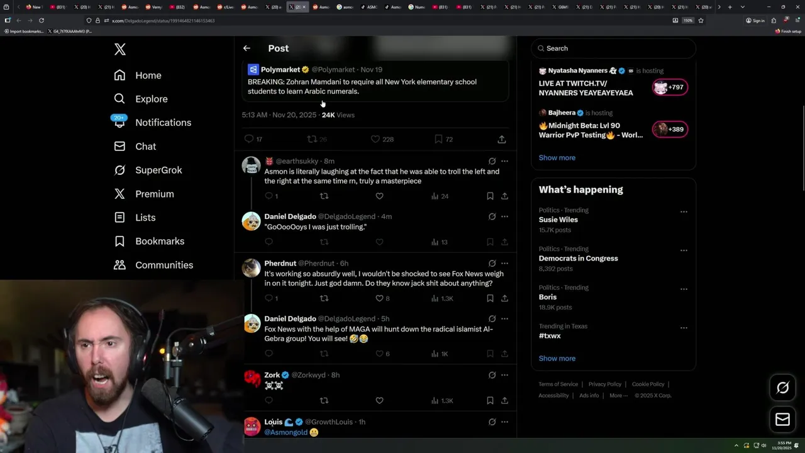Like the 'GoOooOoys I was just trolling' reply
Screen dimensions: 805x453
[x=379, y=242]
